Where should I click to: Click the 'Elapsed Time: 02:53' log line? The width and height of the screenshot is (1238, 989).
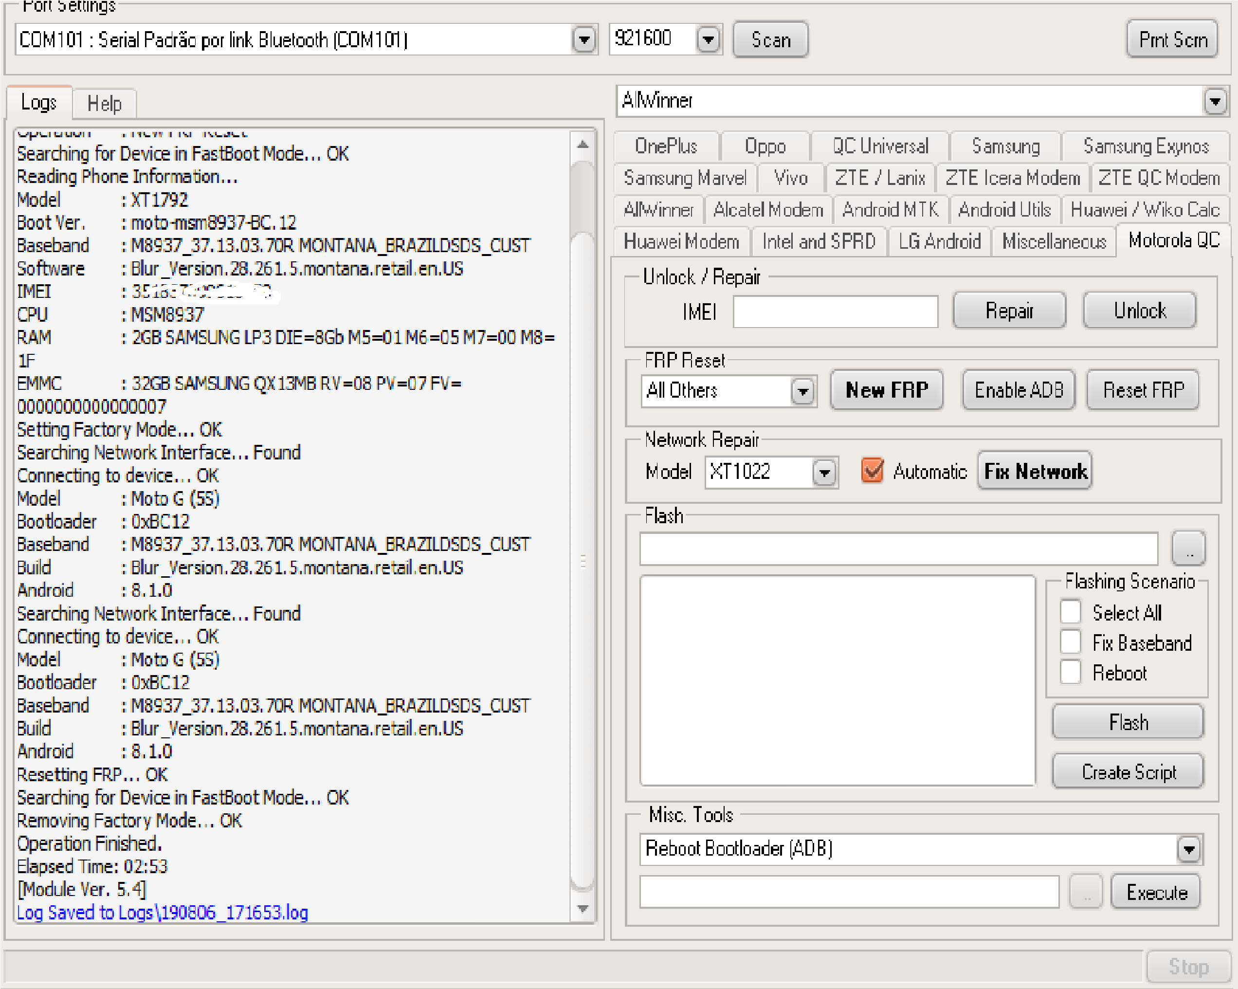point(92,866)
